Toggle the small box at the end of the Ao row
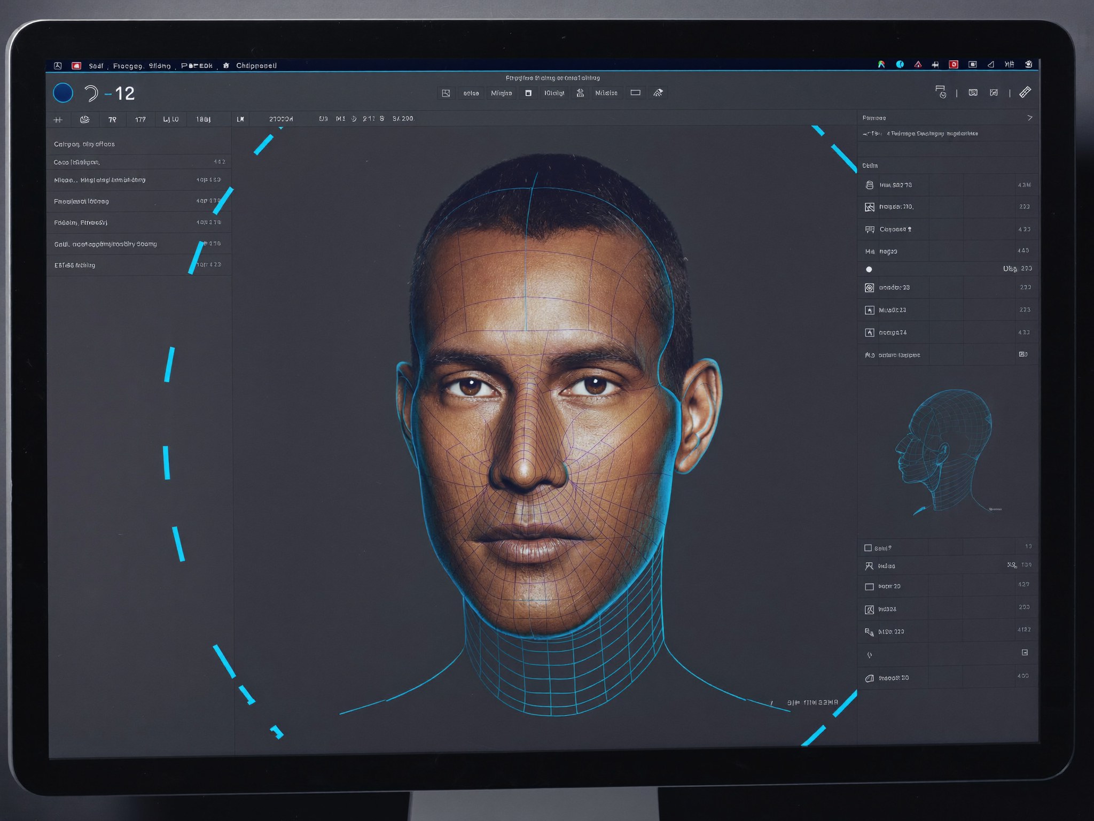Viewport: 1094px width, 821px height. pyautogui.click(x=1023, y=354)
